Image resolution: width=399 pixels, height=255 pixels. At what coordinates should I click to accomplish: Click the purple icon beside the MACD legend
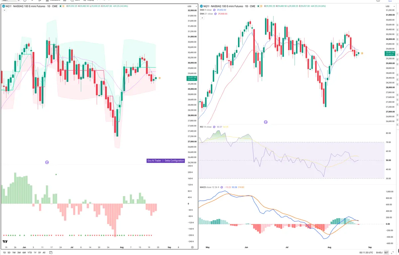tap(222, 187)
